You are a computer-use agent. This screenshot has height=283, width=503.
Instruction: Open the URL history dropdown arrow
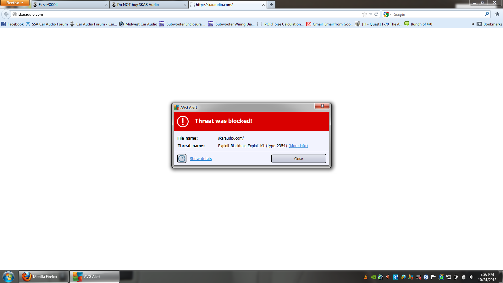371,14
